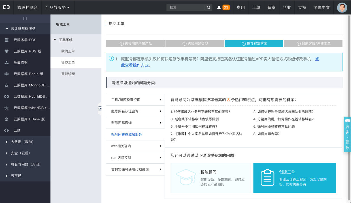Expand ram访问控制 category
Viewport: 351px width, 203px height.
point(135,158)
